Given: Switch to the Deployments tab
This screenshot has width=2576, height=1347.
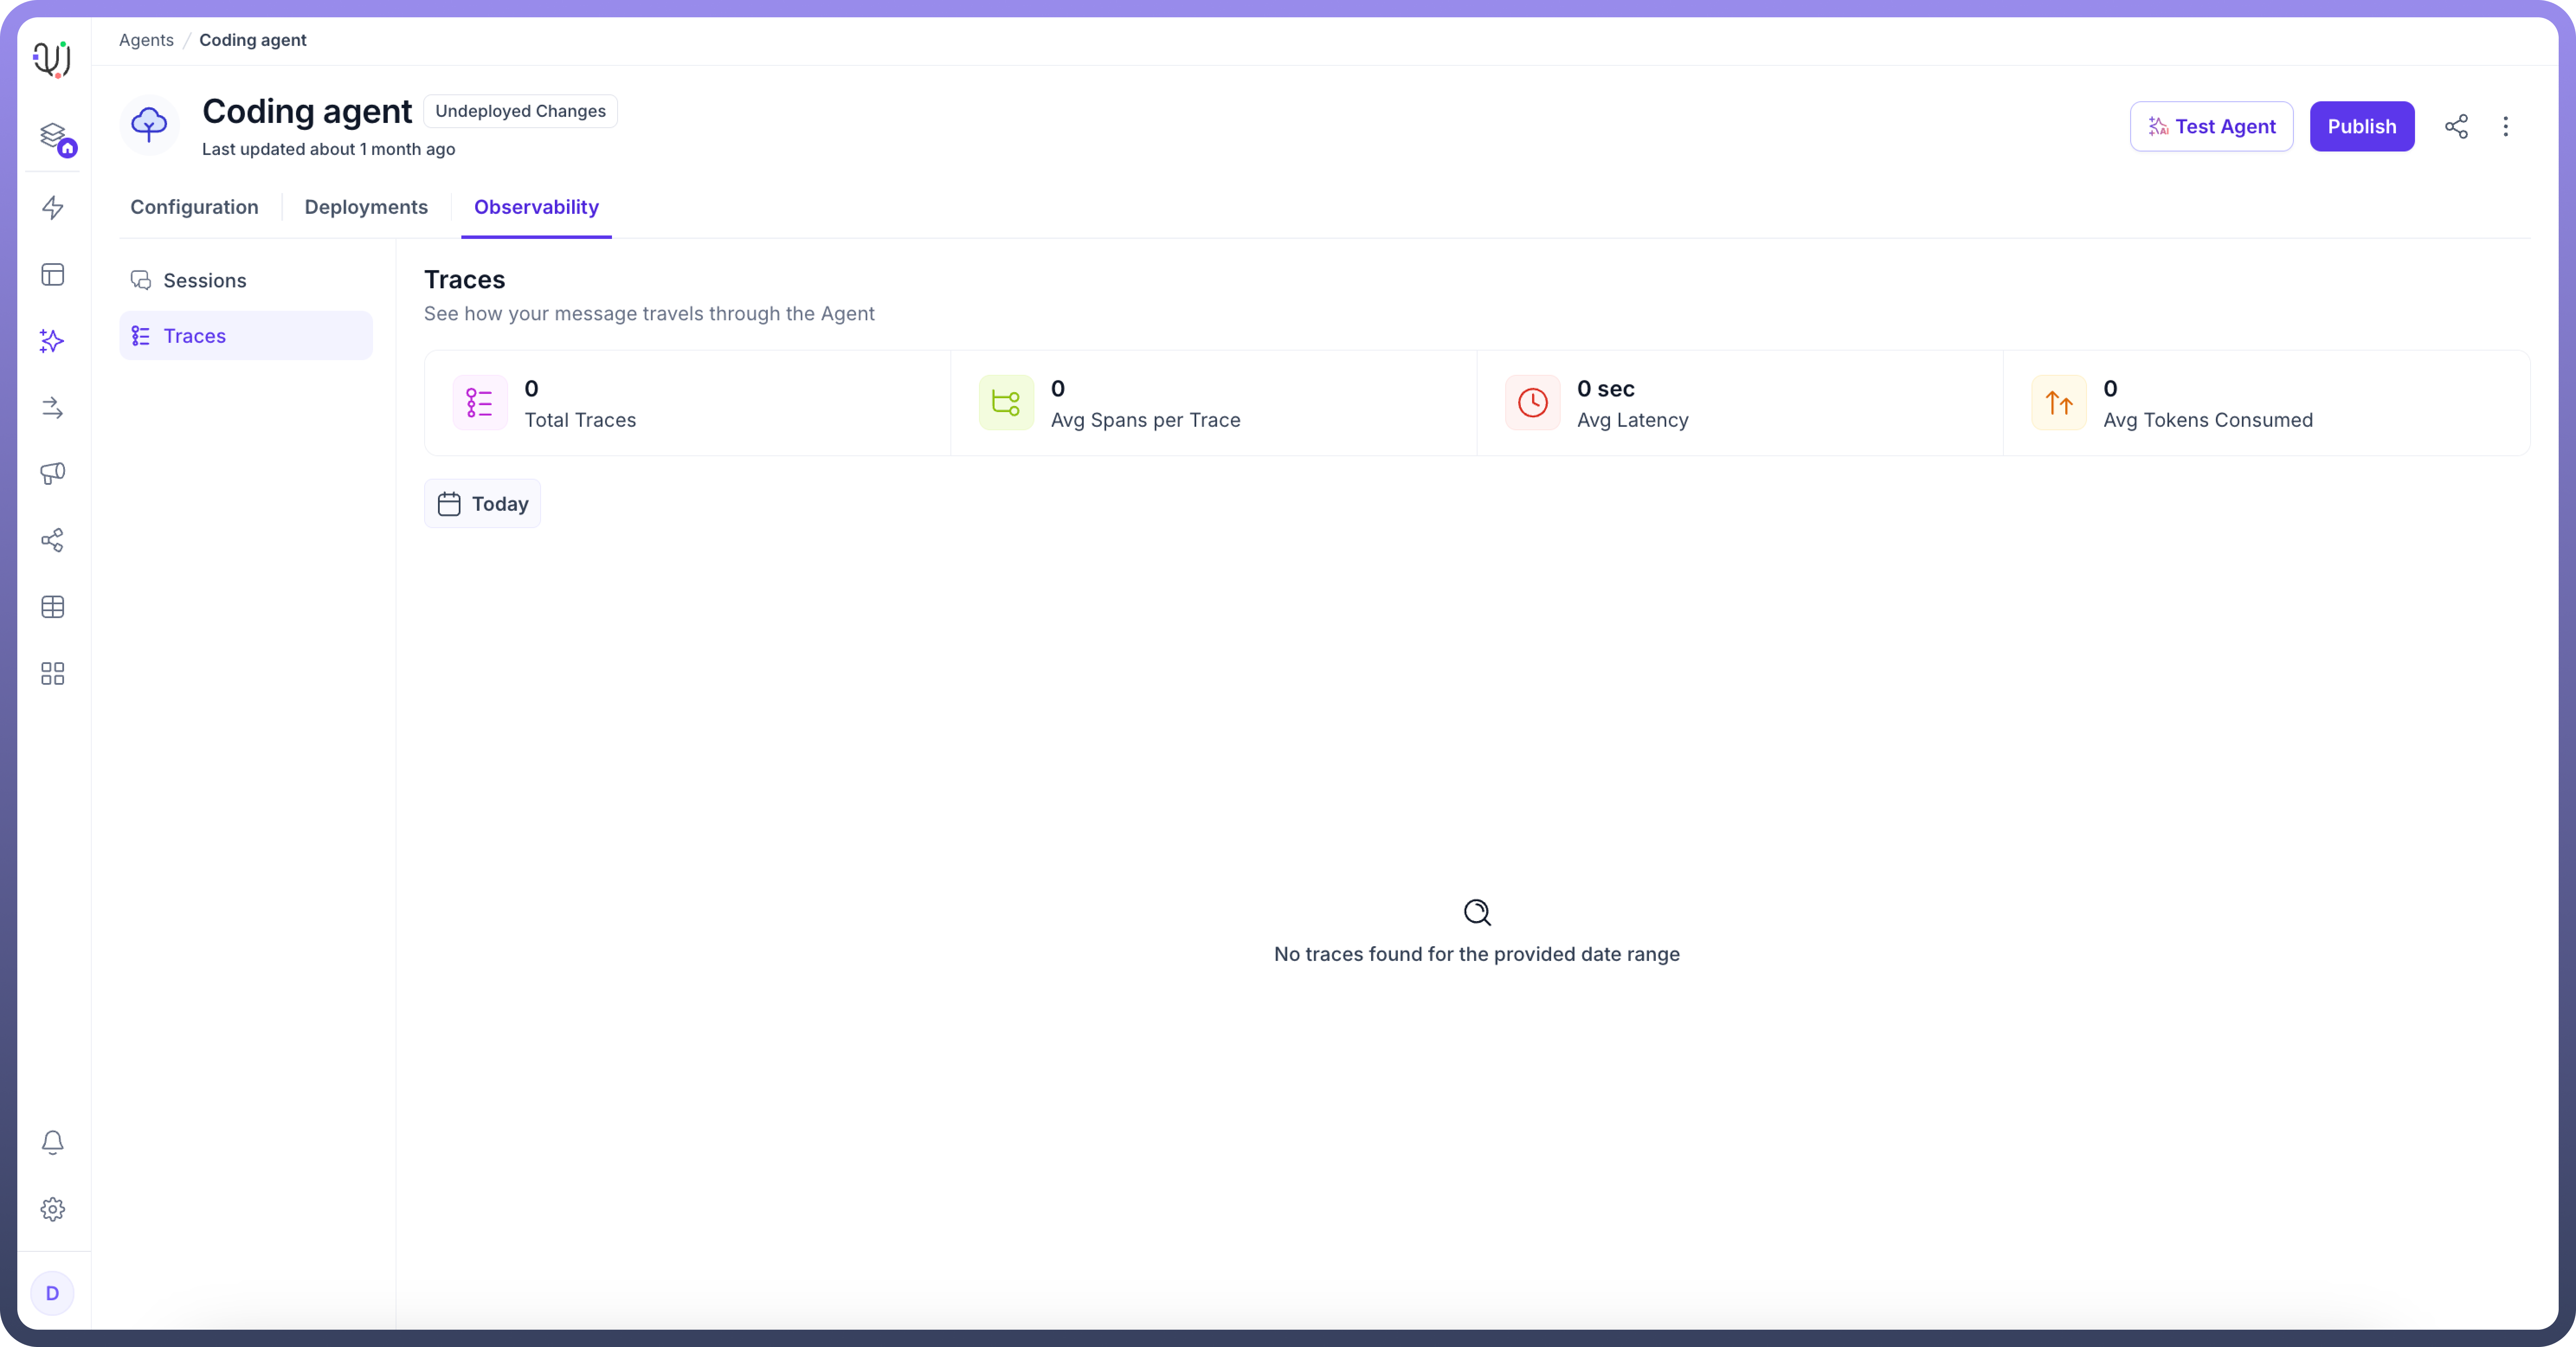Looking at the screenshot, I should pyautogui.click(x=366, y=207).
